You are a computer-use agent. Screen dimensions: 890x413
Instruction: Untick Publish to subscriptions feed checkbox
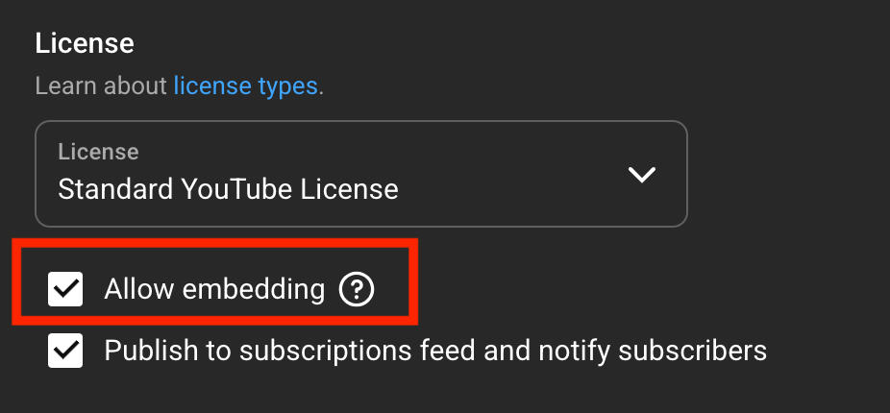(x=66, y=351)
